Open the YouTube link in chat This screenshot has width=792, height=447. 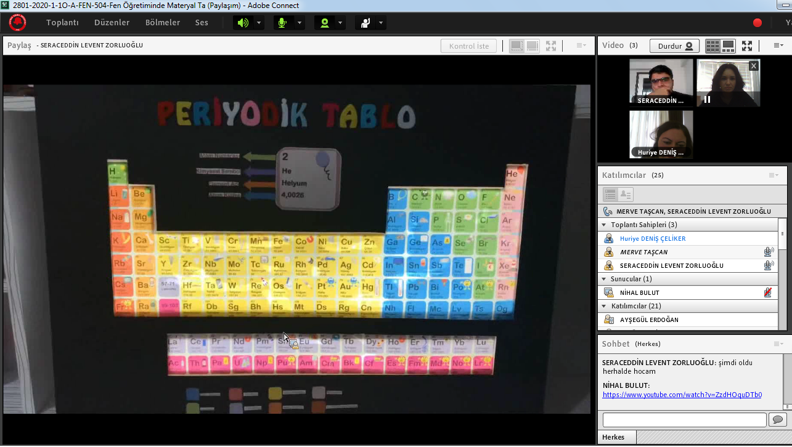click(682, 395)
